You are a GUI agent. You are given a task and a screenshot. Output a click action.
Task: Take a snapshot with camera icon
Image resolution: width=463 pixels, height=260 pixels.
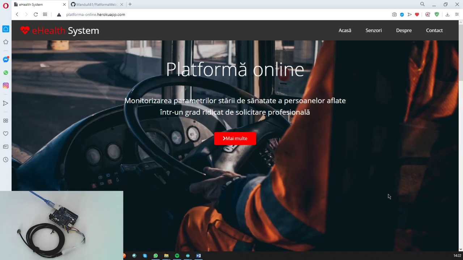click(394, 14)
